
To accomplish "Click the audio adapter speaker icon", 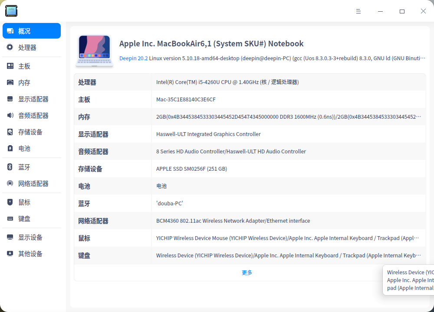I will pyautogui.click(x=10, y=115).
